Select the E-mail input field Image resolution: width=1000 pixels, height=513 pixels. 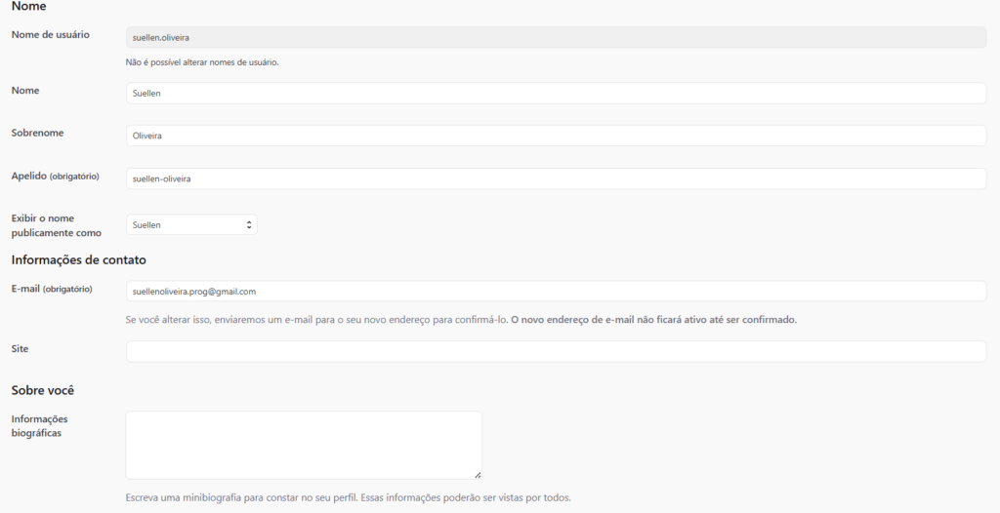pos(556,292)
